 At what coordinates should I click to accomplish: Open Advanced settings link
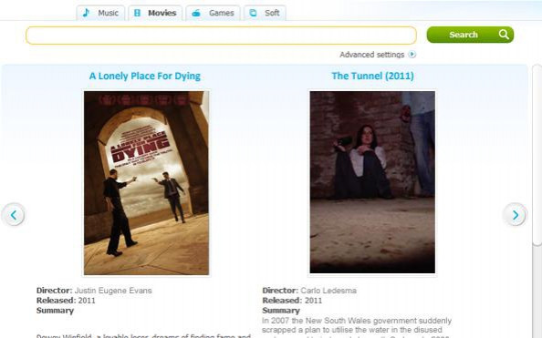pyautogui.click(x=372, y=55)
